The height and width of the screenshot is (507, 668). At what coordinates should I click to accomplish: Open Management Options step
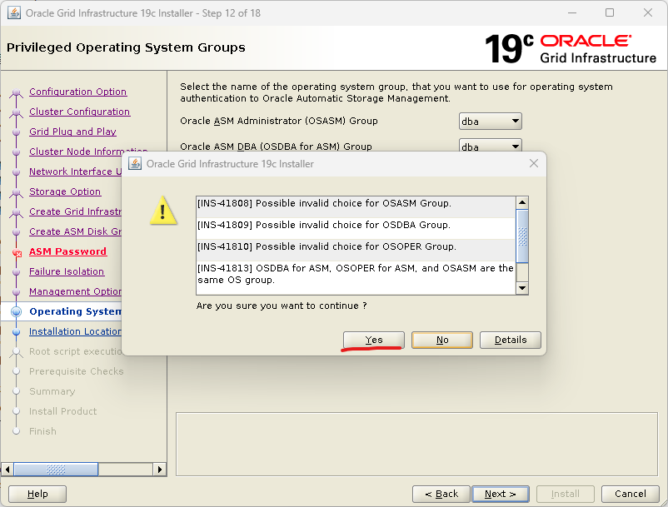click(76, 291)
